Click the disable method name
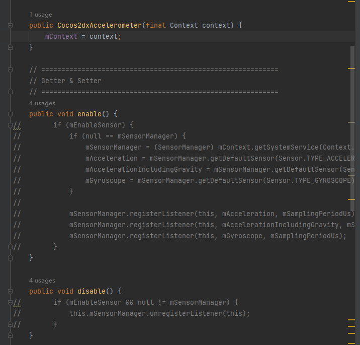 [91, 291]
